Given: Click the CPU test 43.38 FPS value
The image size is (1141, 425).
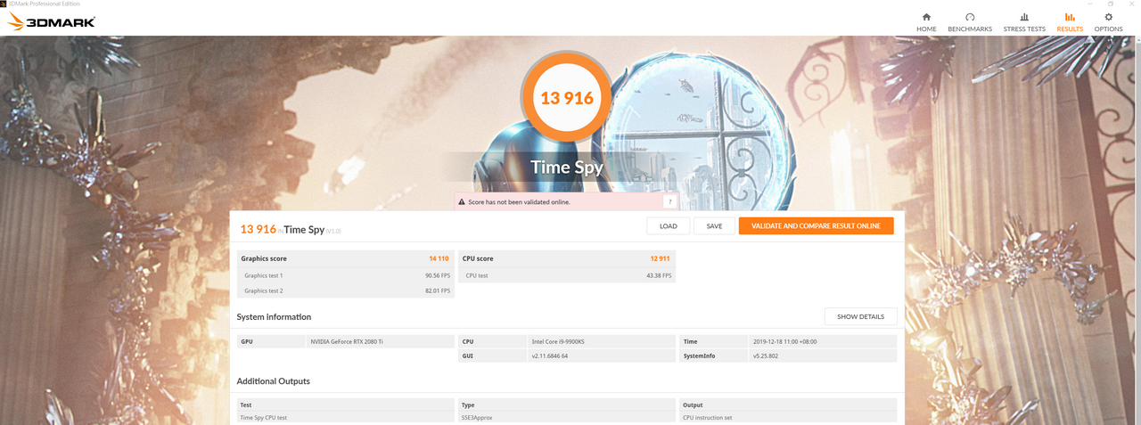Looking at the screenshot, I should (x=658, y=275).
